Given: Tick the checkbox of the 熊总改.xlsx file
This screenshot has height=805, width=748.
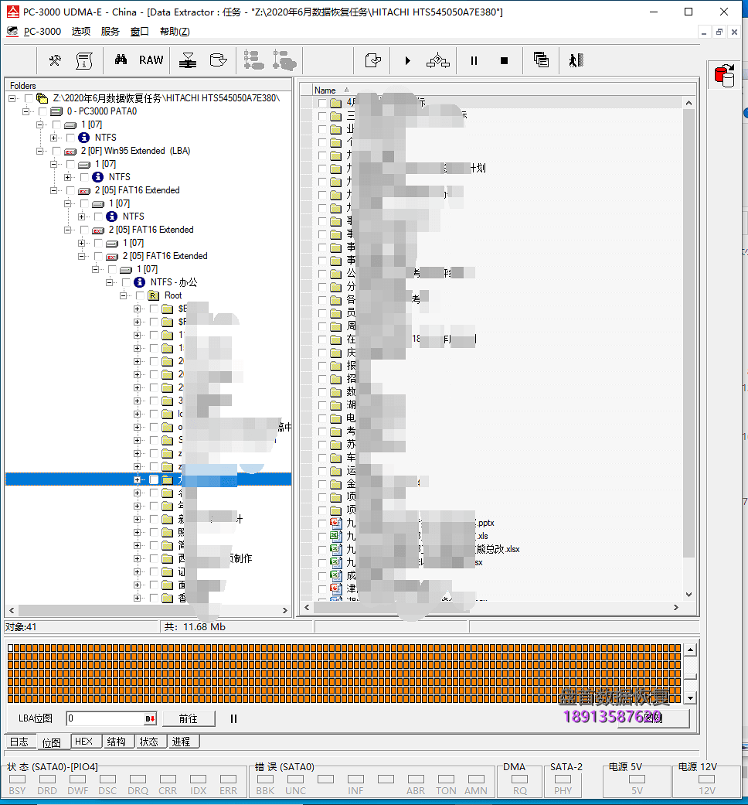Looking at the screenshot, I should (322, 549).
